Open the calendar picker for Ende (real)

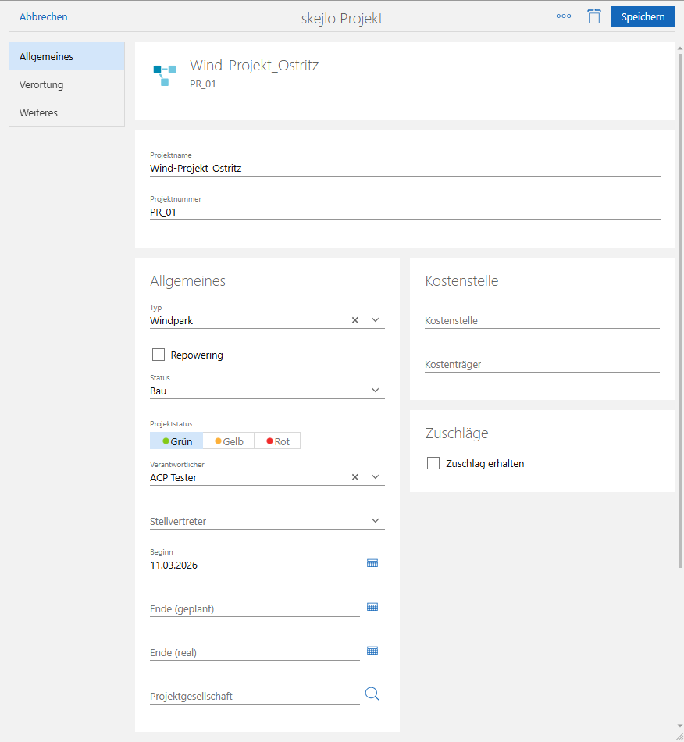[372, 651]
